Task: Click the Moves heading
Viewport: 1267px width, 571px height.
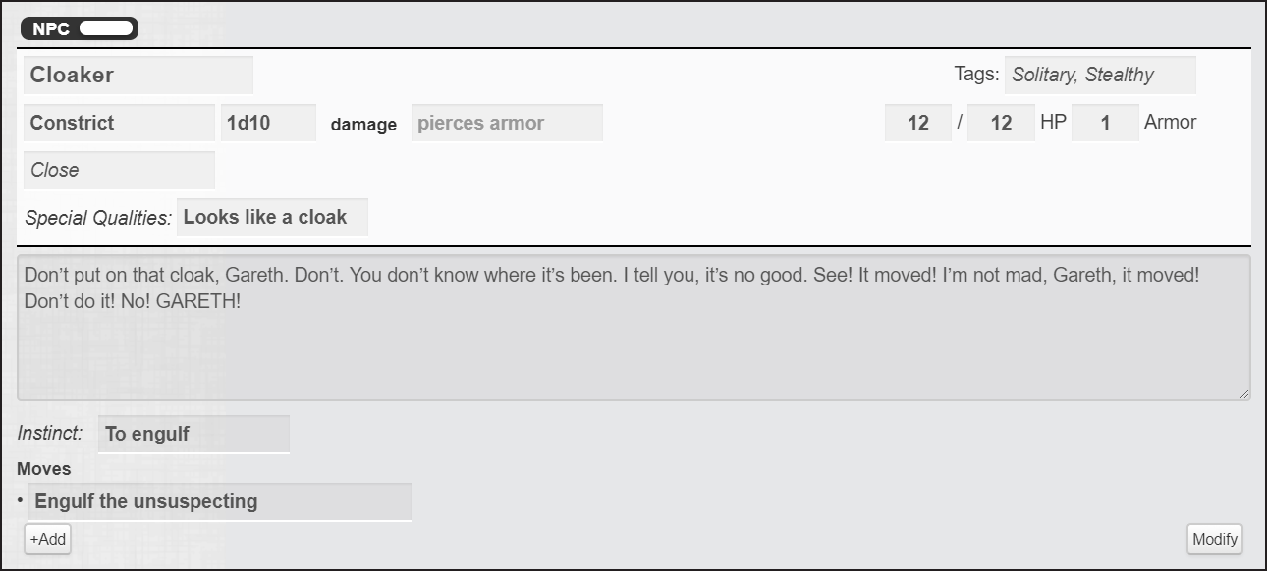Action: [x=43, y=469]
